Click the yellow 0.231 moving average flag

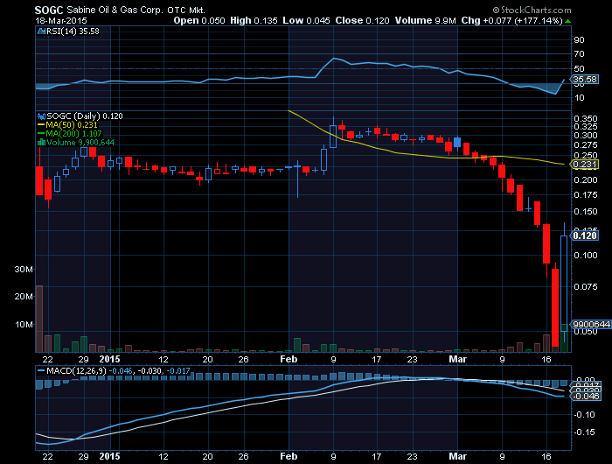[x=584, y=165]
